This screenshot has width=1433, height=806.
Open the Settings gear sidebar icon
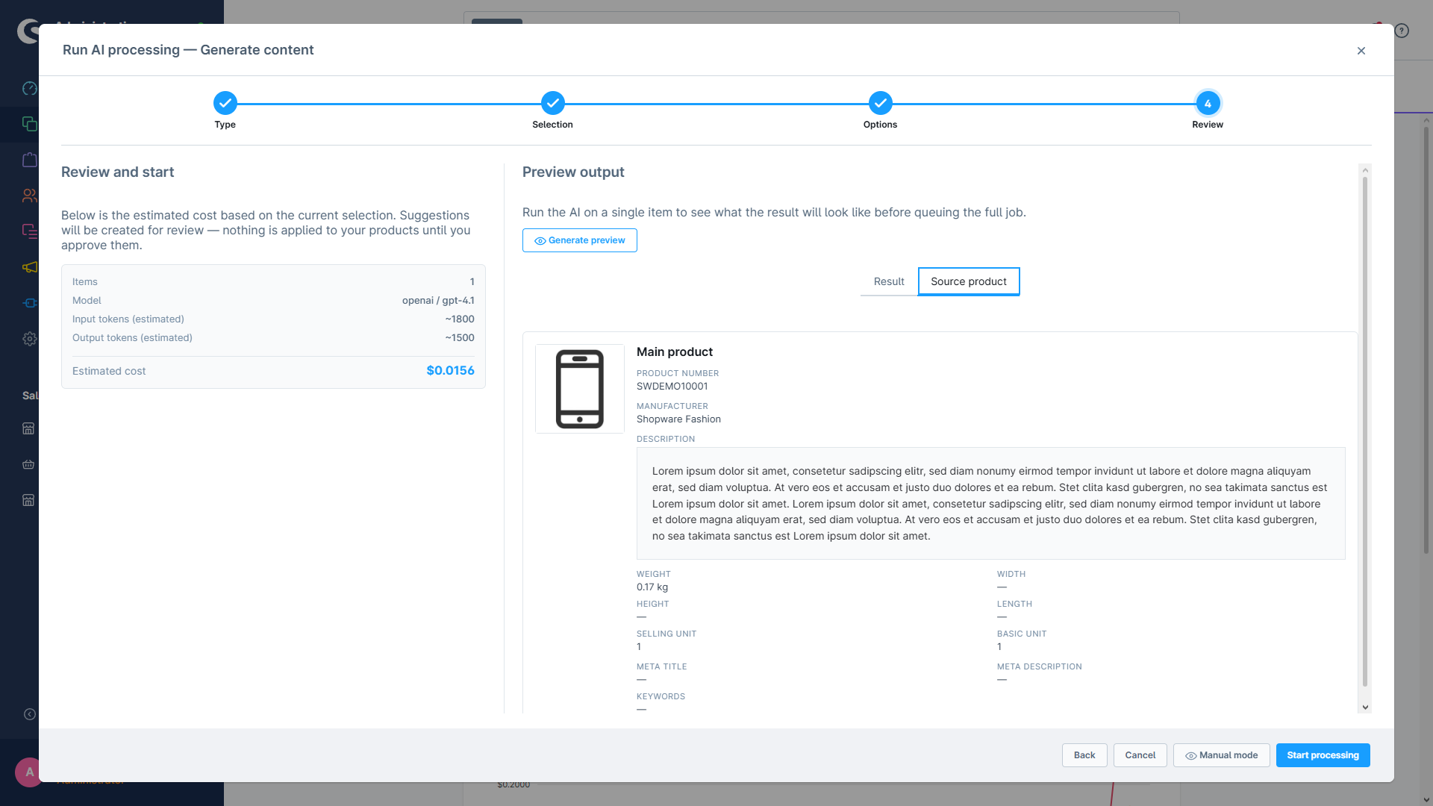(x=29, y=339)
